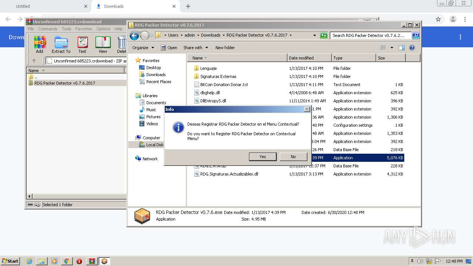Image resolution: width=473 pixels, height=266 pixels.
Task: Click the Open toolbar button
Action: pyautogui.click(x=169, y=48)
